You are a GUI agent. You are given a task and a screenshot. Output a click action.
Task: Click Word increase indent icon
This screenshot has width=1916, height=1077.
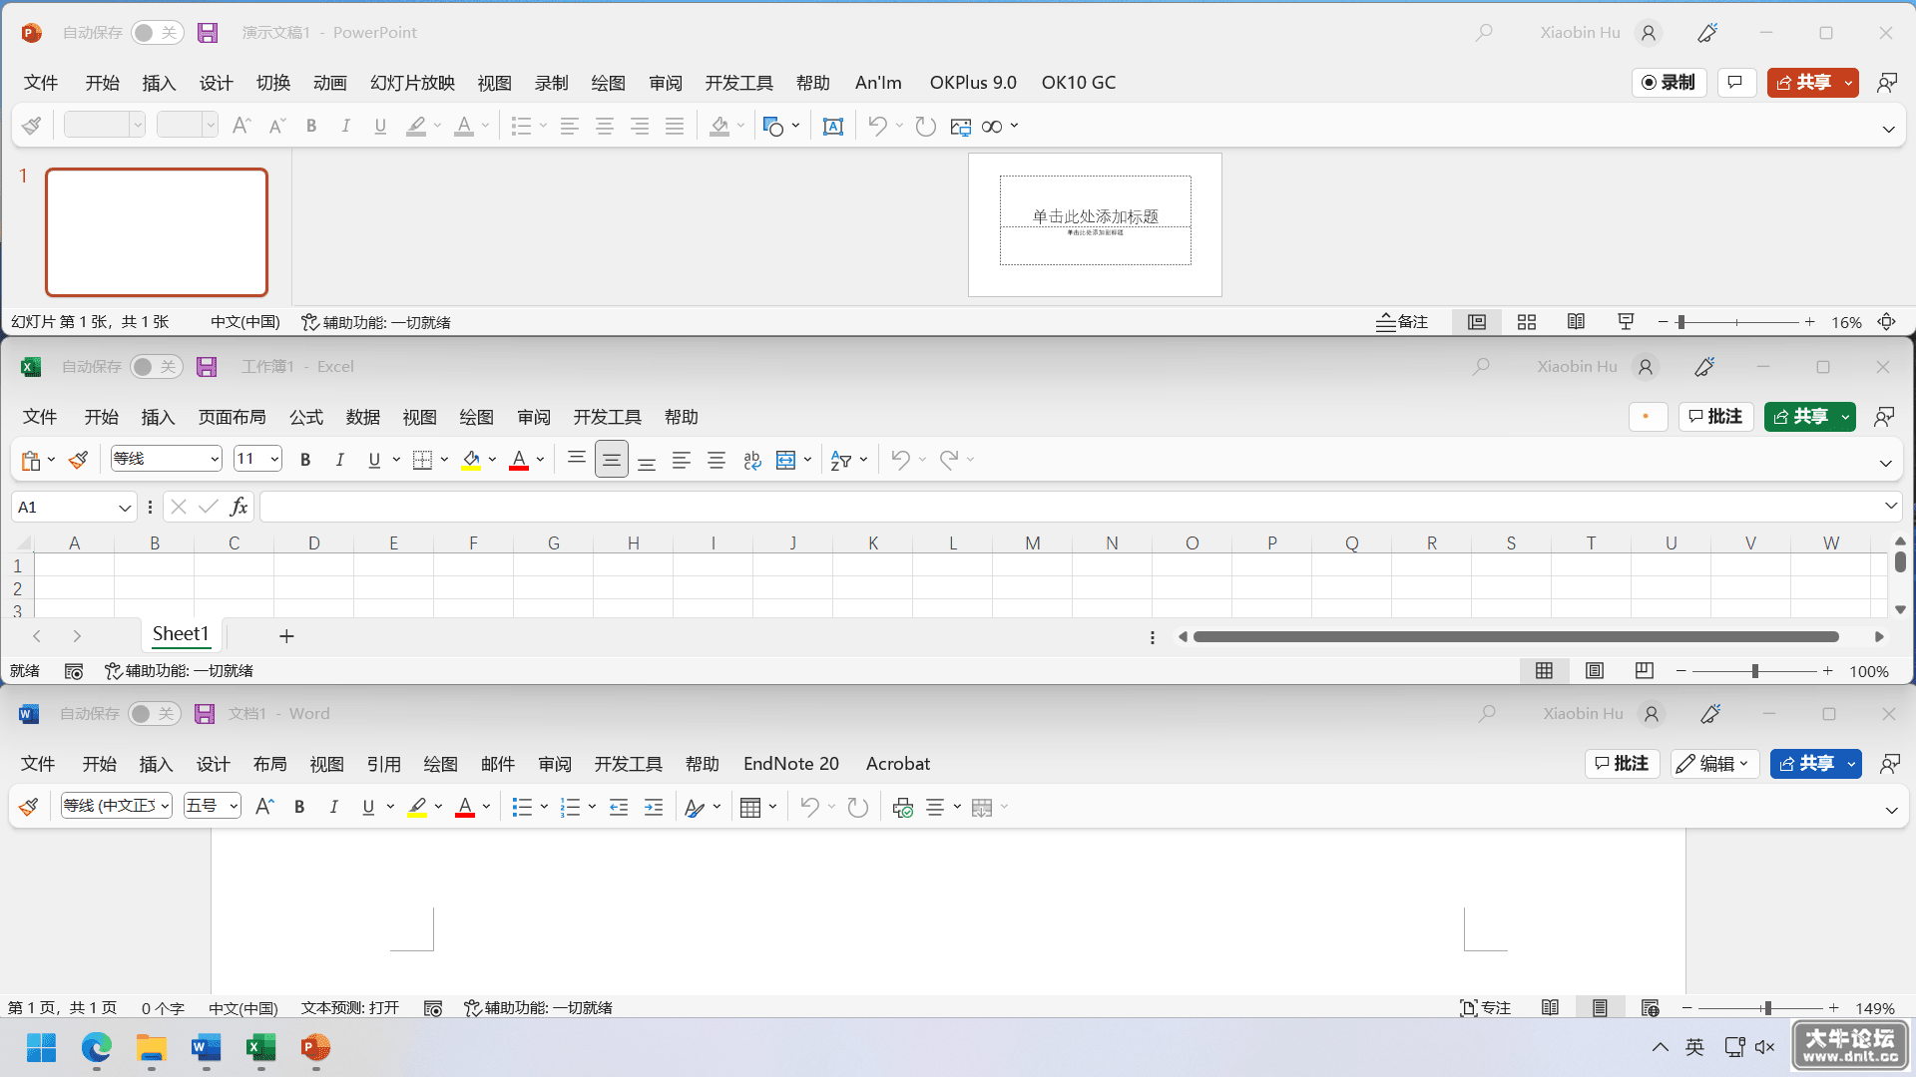coord(654,807)
